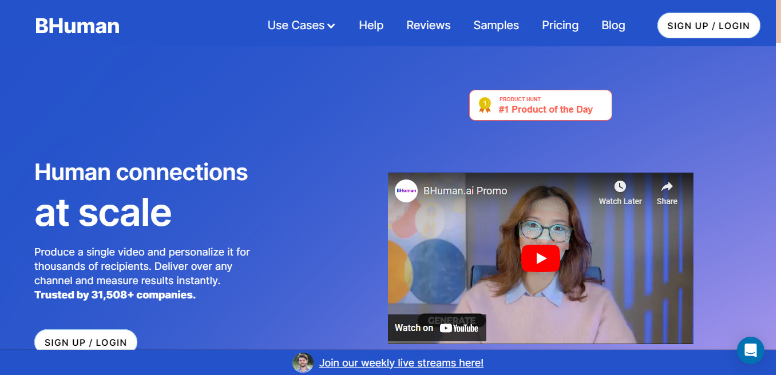
Task: Click the Watch Later clock icon
Action: (620, 186)
